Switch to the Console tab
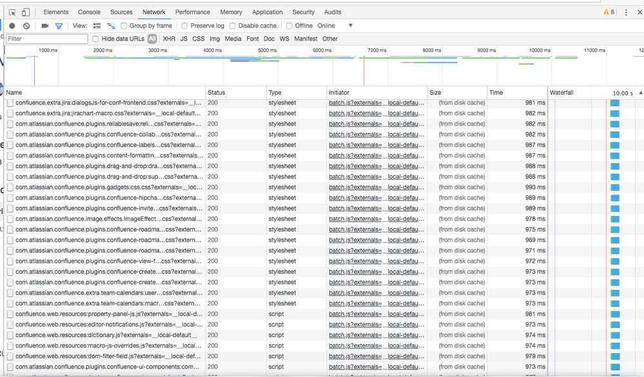This screenshot has width=644, height=377. (x=89, y=12)
